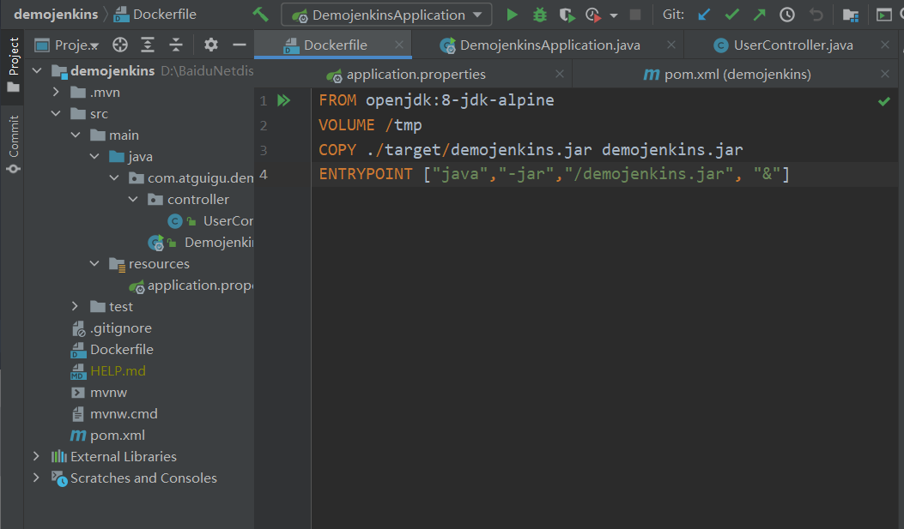904x529 pixels.
Task: Collapse the java folder
Action: coord(94,157)
